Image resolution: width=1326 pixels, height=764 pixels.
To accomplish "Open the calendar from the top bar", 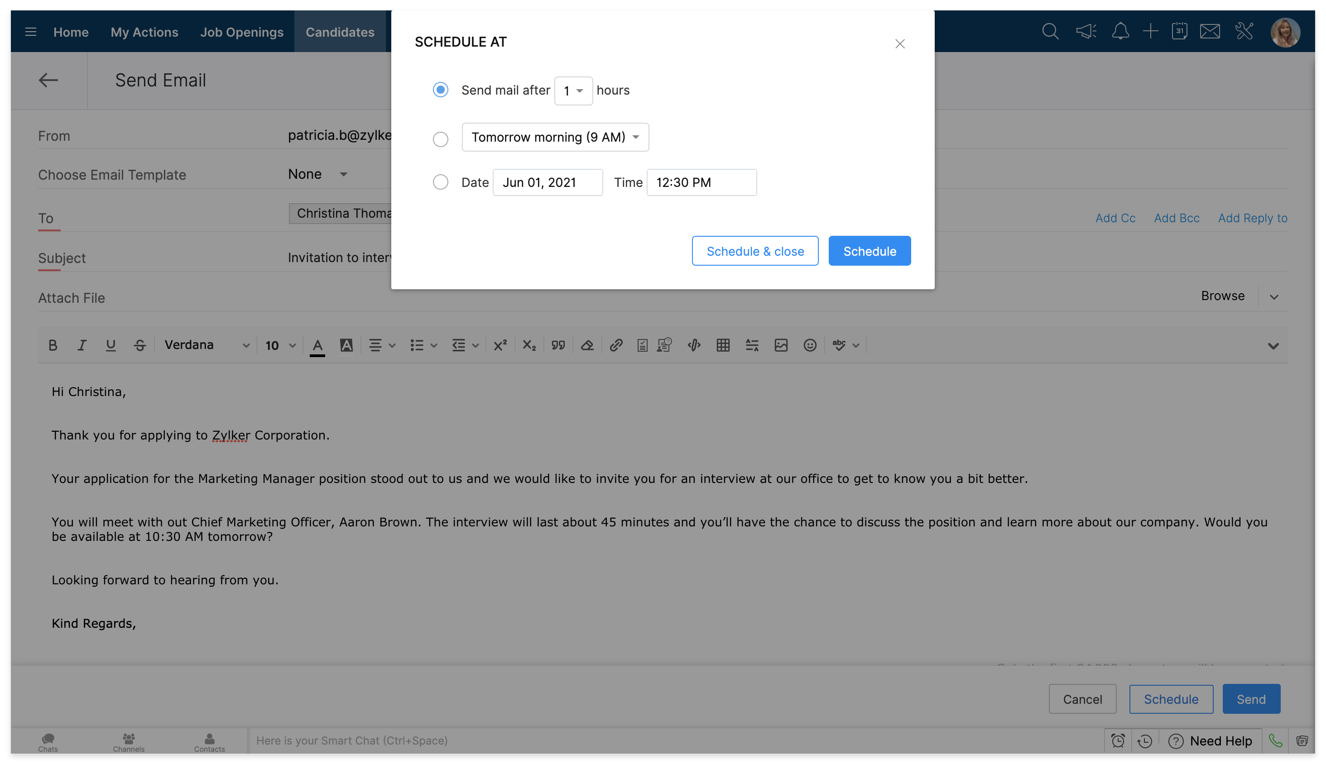I will (1180, 32).
